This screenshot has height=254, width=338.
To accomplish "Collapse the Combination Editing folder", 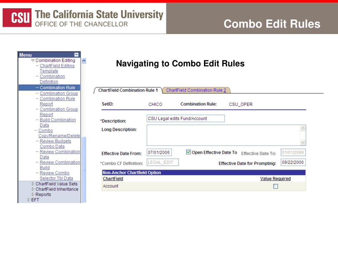I will click(33, 61).
